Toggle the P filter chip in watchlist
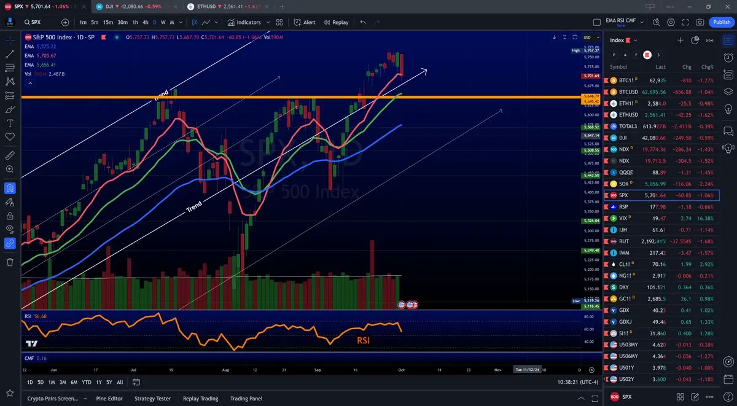 click(x=614, y=55)
